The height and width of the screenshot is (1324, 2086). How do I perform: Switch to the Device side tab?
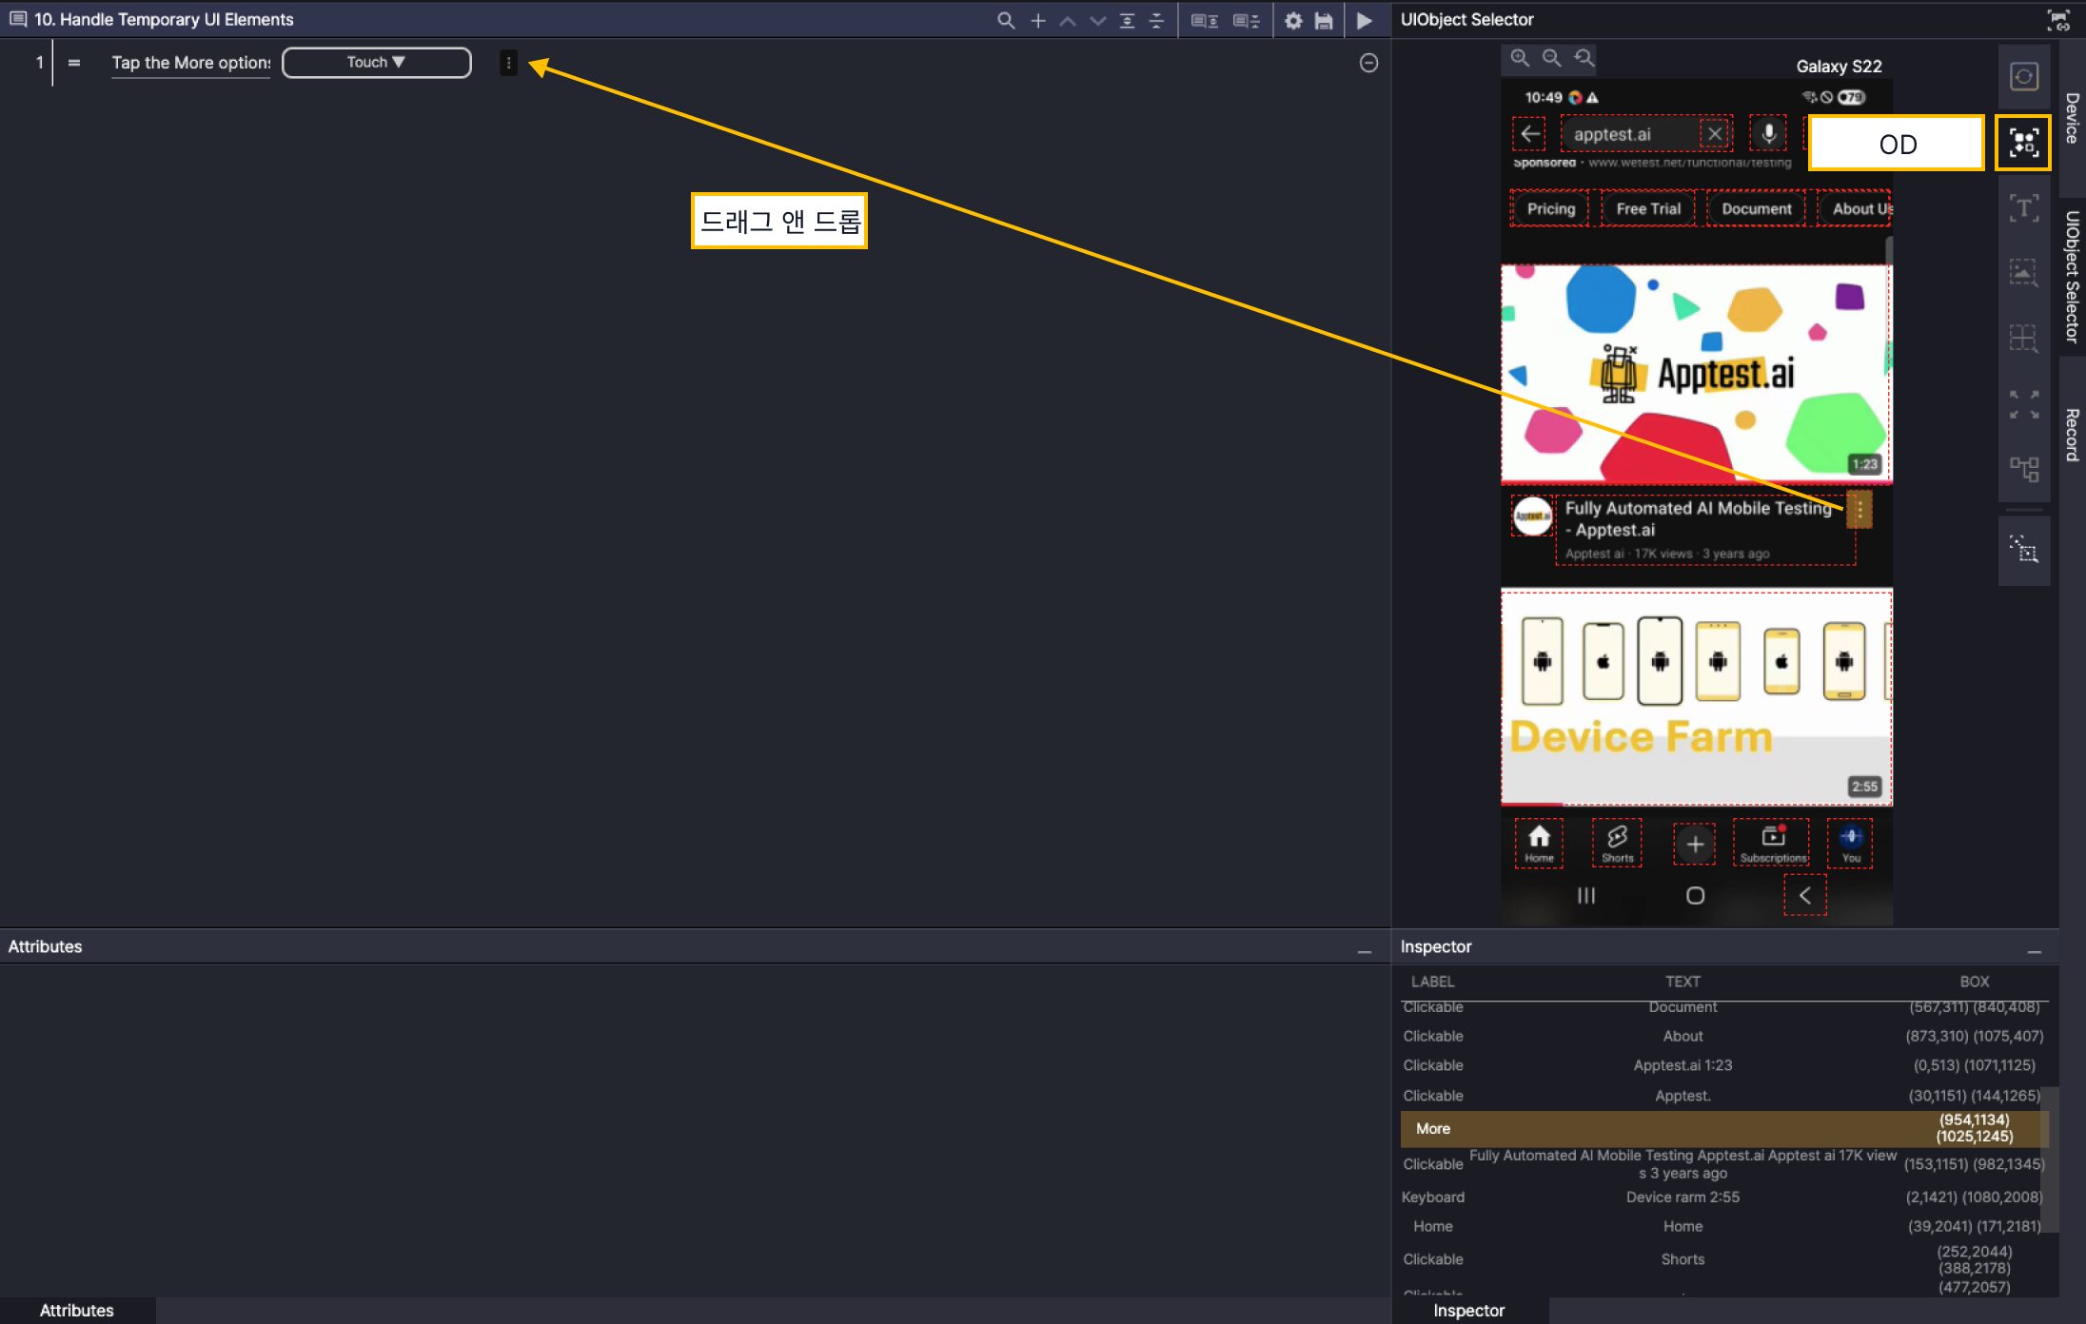[x=2072, y=118]
